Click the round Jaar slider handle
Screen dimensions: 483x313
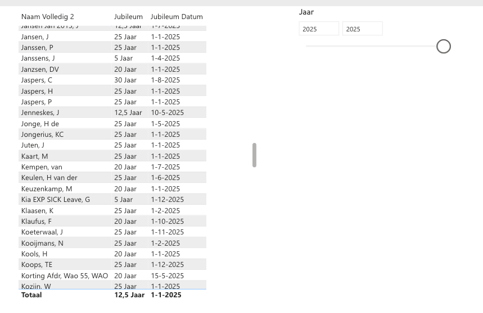[x=444, y=47]
